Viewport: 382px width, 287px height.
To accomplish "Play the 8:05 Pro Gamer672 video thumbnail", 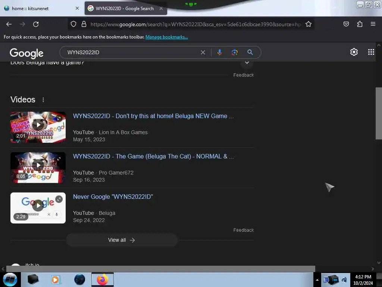I will [38, 167].
